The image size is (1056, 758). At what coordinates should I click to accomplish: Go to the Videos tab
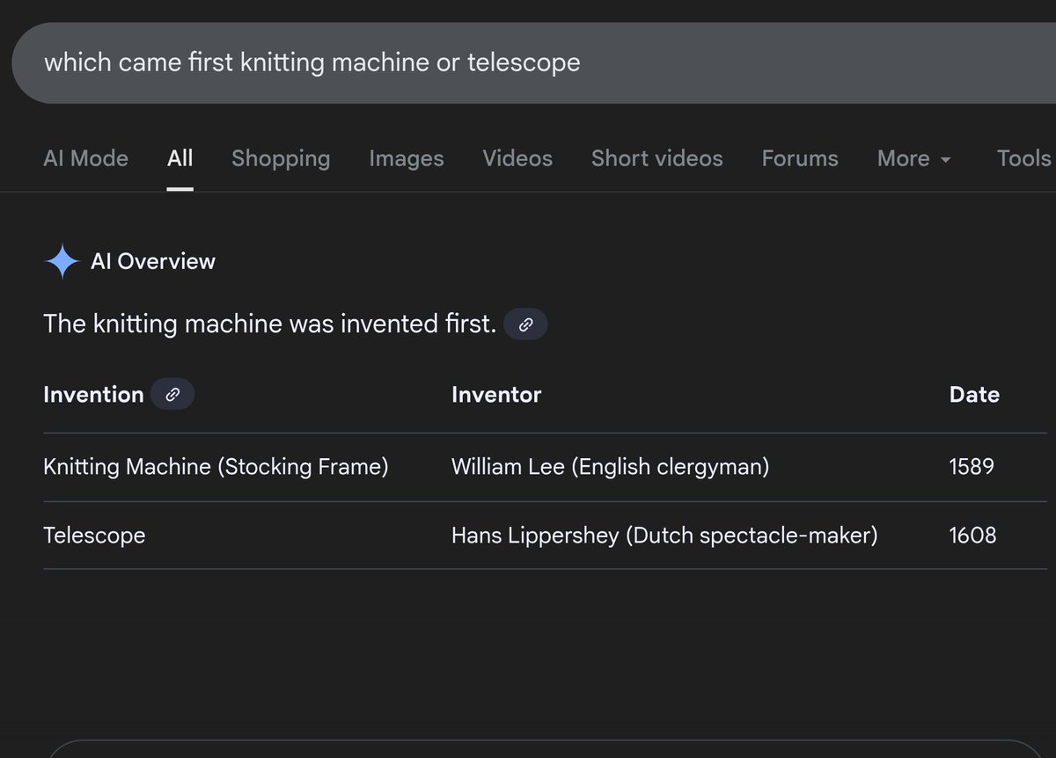click(x=517, y=158)
